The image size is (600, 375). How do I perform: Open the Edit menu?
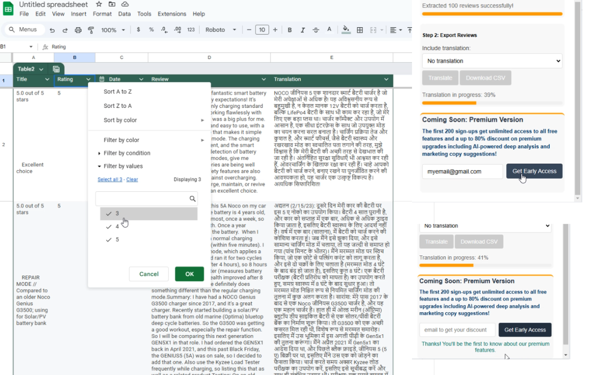tap(41, 14)
